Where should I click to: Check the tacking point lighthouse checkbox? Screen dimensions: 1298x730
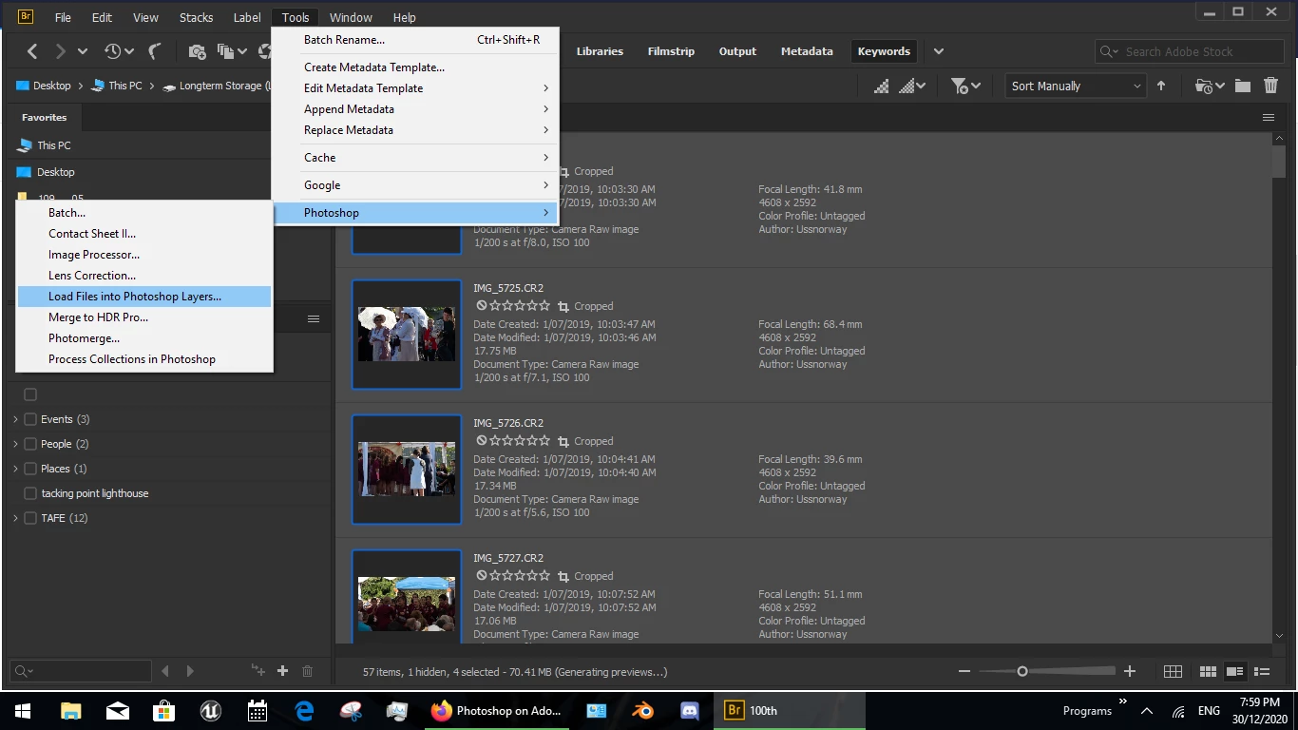tap(30, 493)
